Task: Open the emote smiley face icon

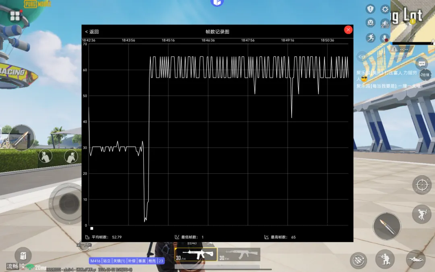Action: (371, 23)
